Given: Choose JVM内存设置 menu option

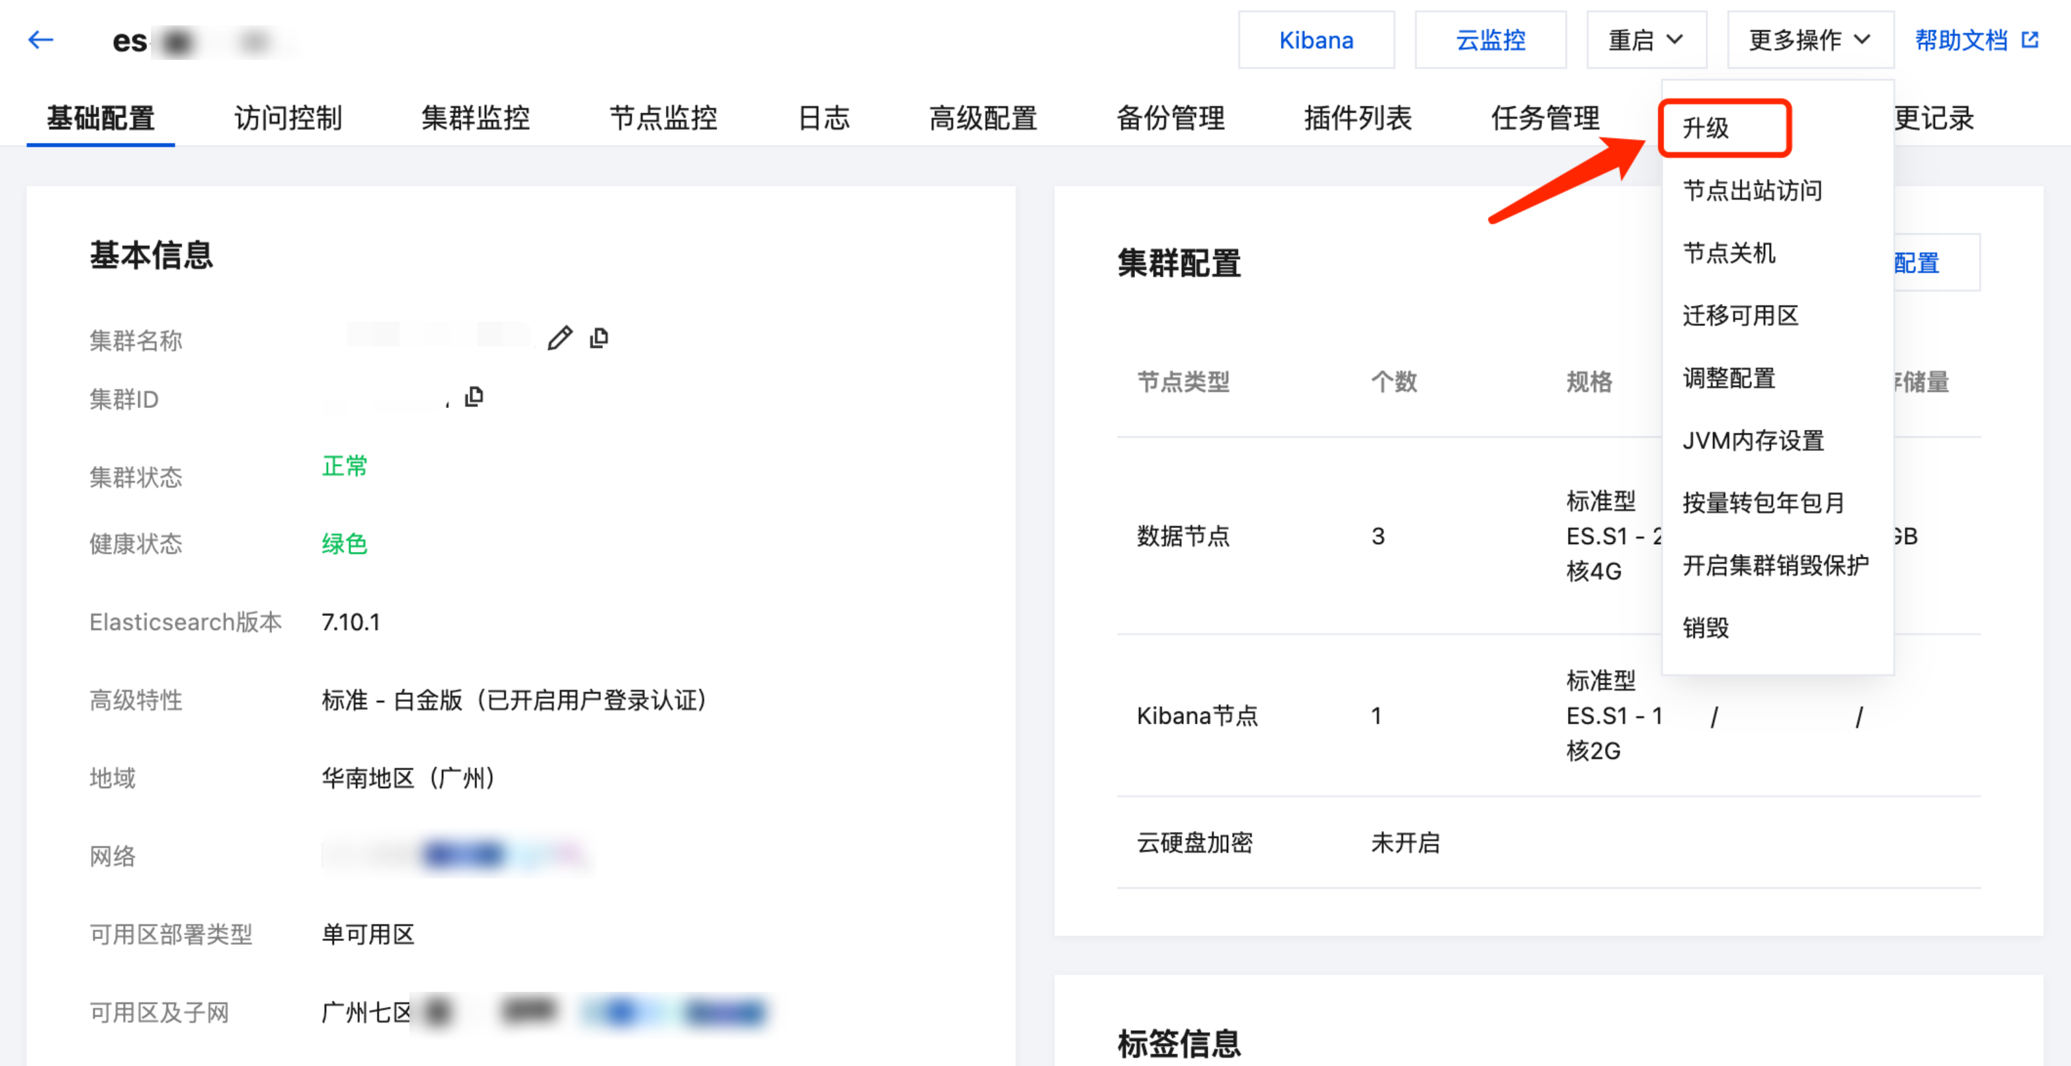Looking at the screenshot, I should pos(1753,441).
